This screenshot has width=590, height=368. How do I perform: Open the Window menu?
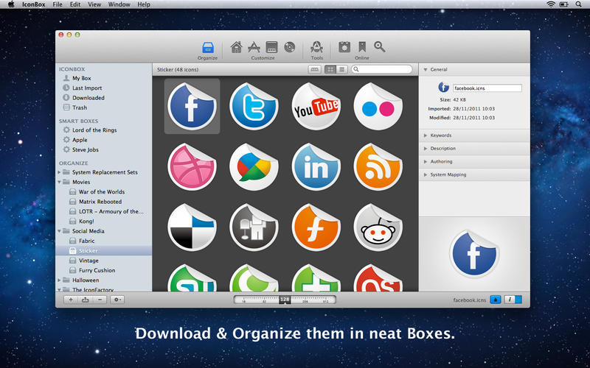[x=119, y=5]
